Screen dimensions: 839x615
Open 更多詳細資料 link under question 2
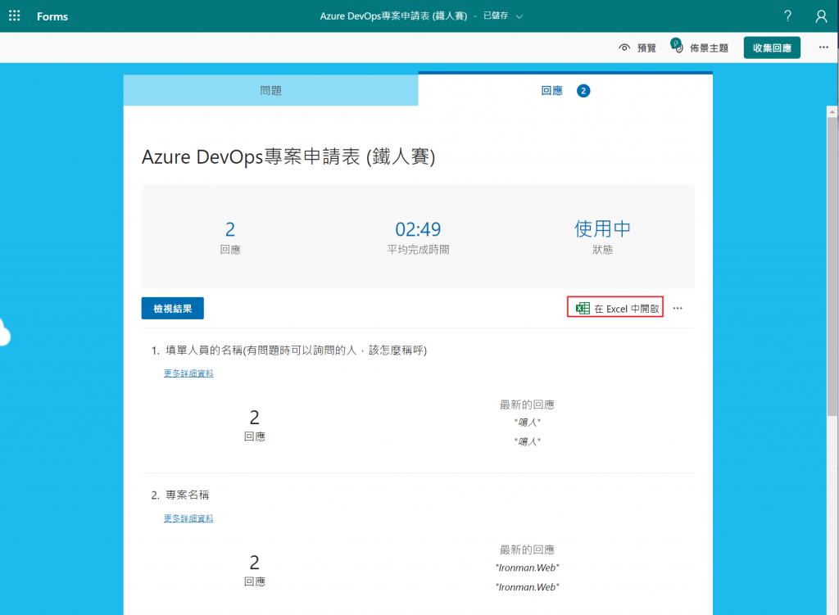click(188, 518)
